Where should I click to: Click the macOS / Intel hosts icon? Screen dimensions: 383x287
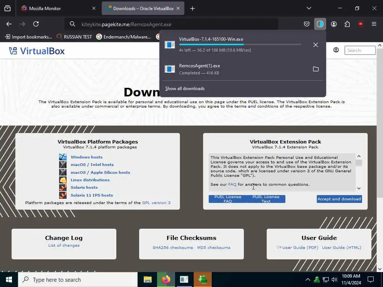[x=63, y=164]
